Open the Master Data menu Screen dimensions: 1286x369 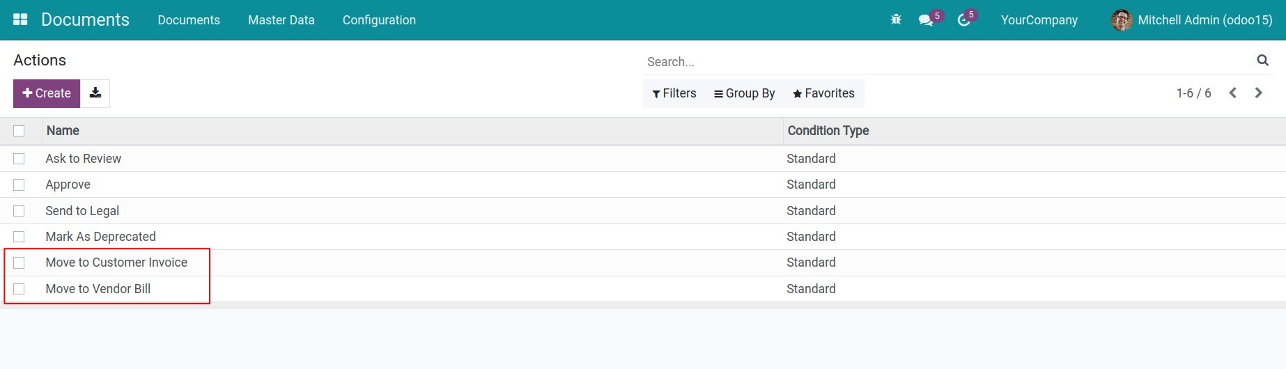(x=281, y=20)
